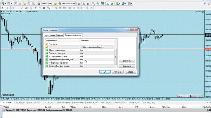Open the search magnifier icon

click(205, 4)
